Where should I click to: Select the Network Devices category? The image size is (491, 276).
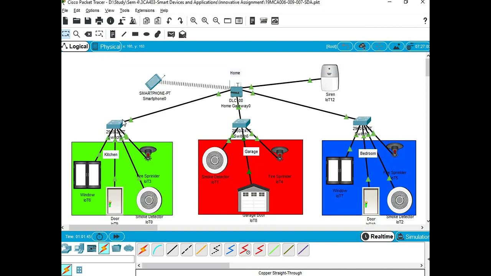67,248
